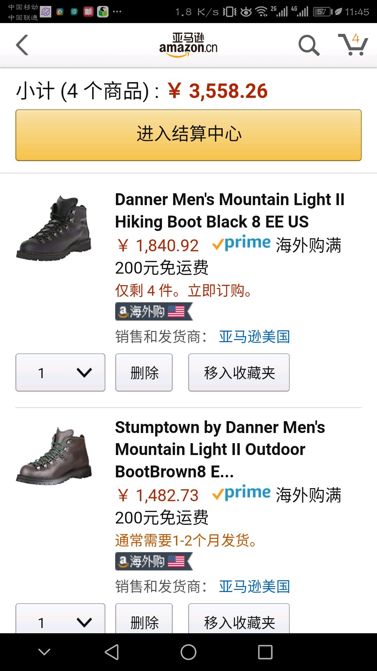Open the recent apps square button
The height and width of the screenshot is (671, 377).
[265, 652]
